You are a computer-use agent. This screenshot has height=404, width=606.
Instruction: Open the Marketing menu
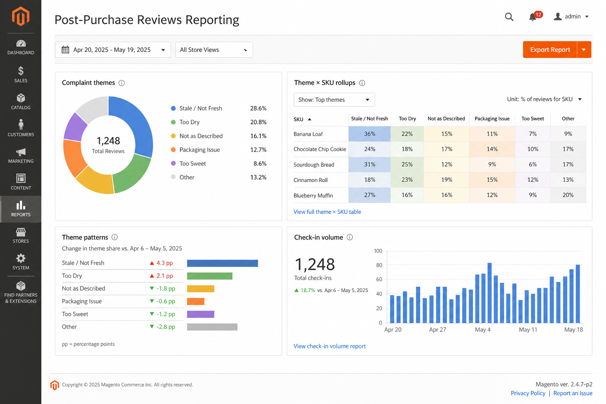click(21, 155)
